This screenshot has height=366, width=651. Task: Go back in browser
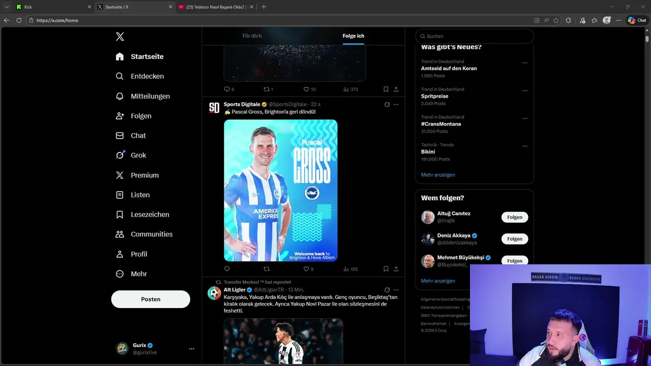(7, 20)
